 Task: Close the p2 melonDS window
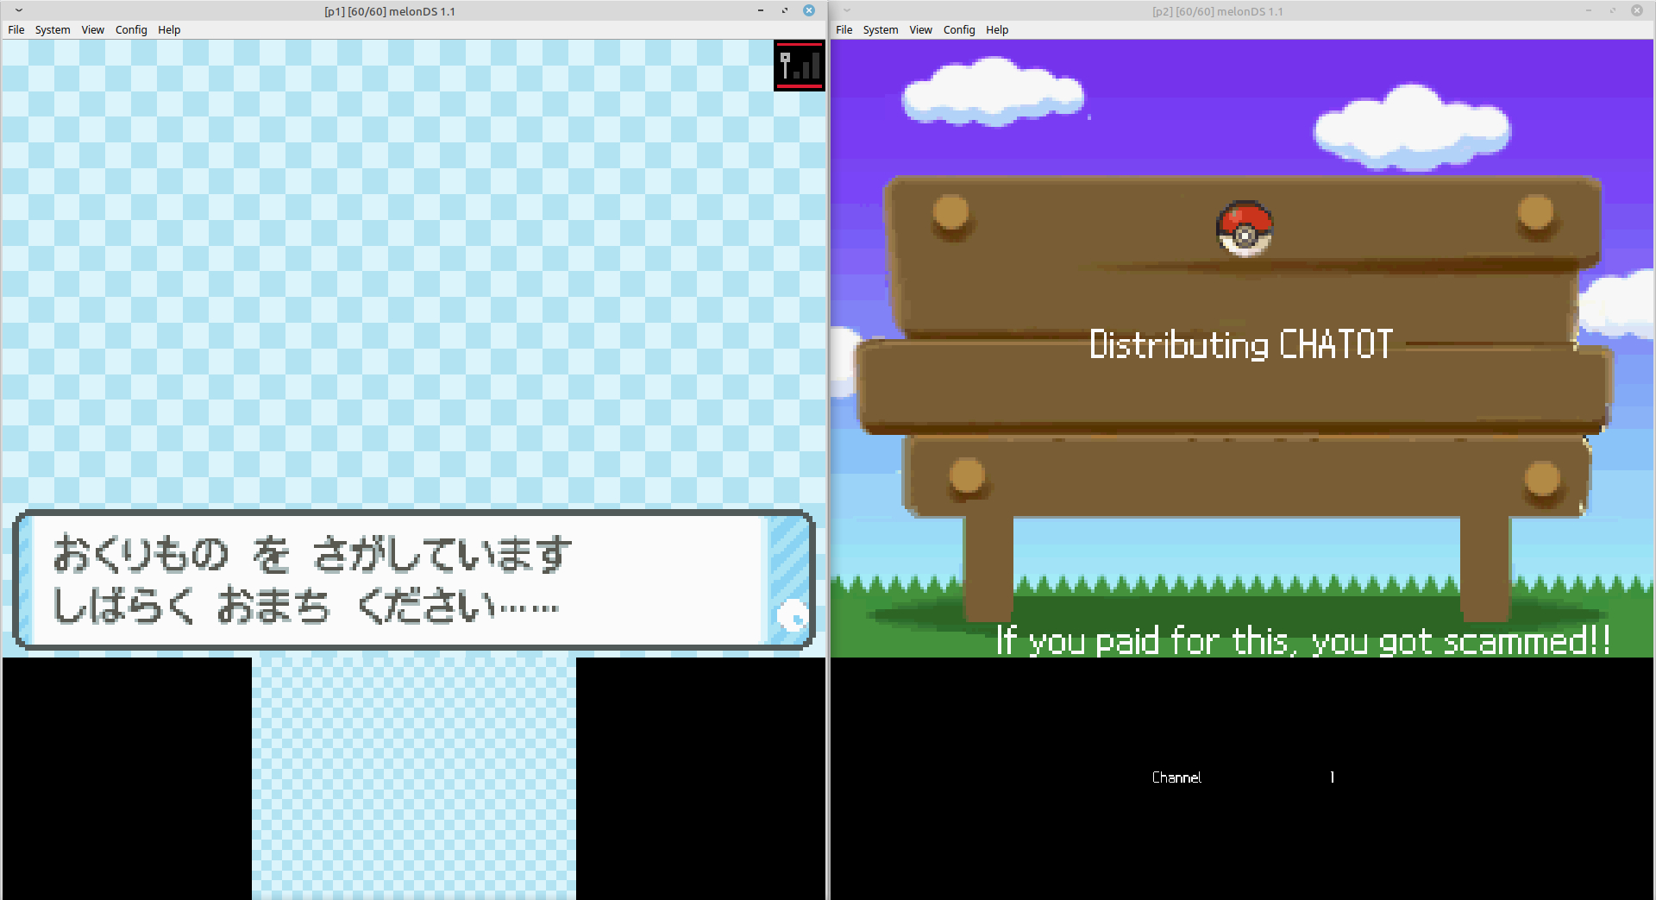(1637, 10)
